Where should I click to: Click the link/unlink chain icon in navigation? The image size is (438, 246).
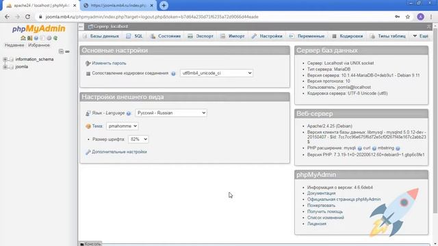[67, 51]
